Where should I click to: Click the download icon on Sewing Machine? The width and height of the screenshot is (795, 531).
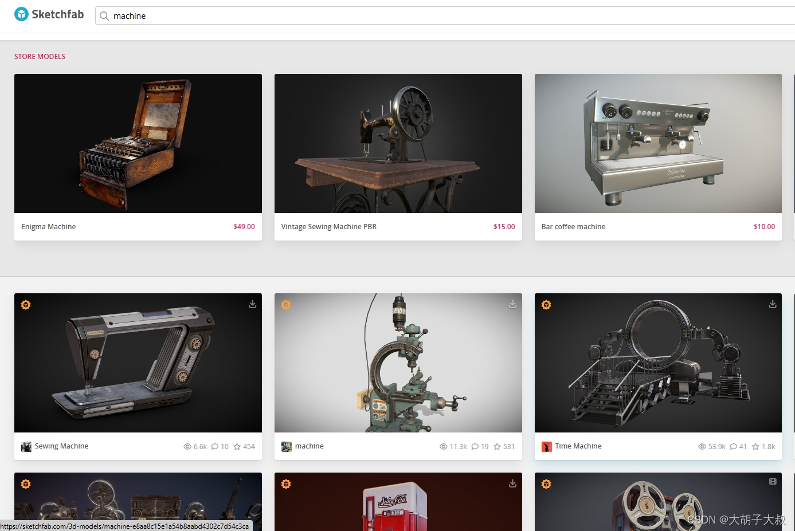pyautogui.click(x=252, y=304)
